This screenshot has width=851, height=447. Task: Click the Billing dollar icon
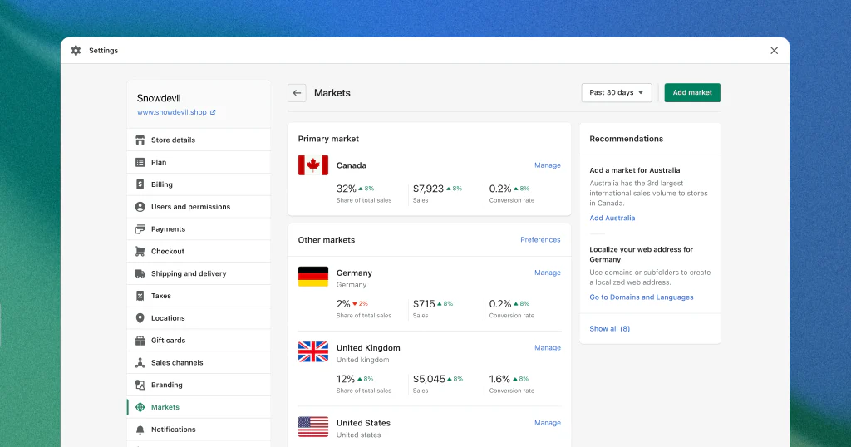pyautogui.click(x=140, y=184)
